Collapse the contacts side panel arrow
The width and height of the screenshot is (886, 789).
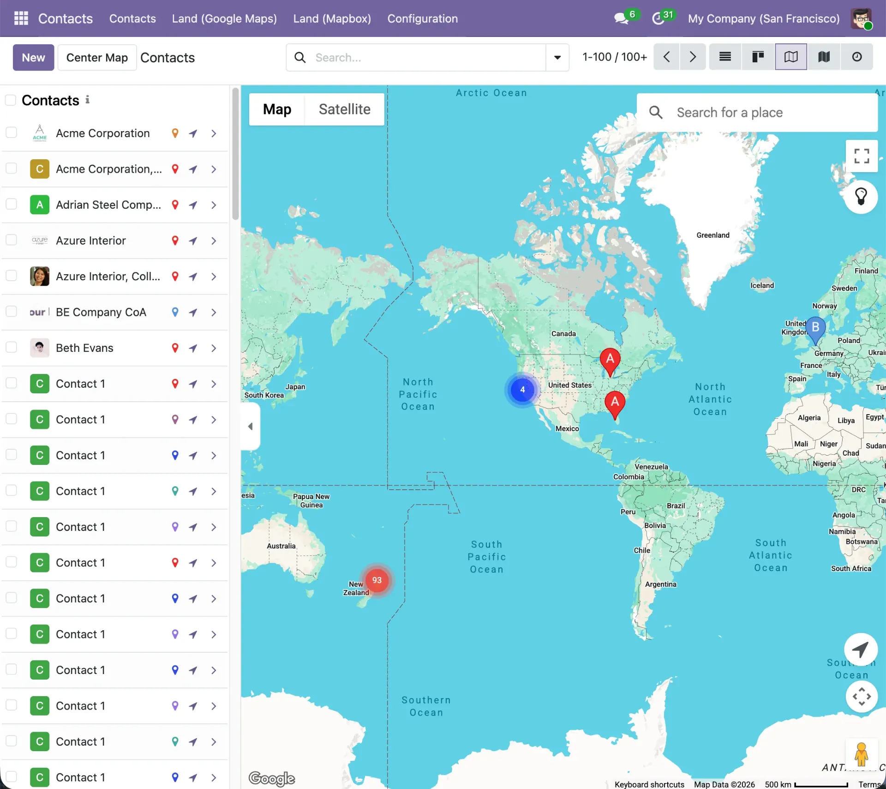(x=251, y=426)
